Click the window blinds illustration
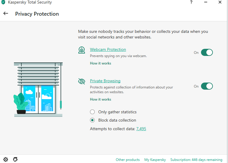Image resolution: width=228 pixels, height=163 pixels. click(x=38, y=89)
